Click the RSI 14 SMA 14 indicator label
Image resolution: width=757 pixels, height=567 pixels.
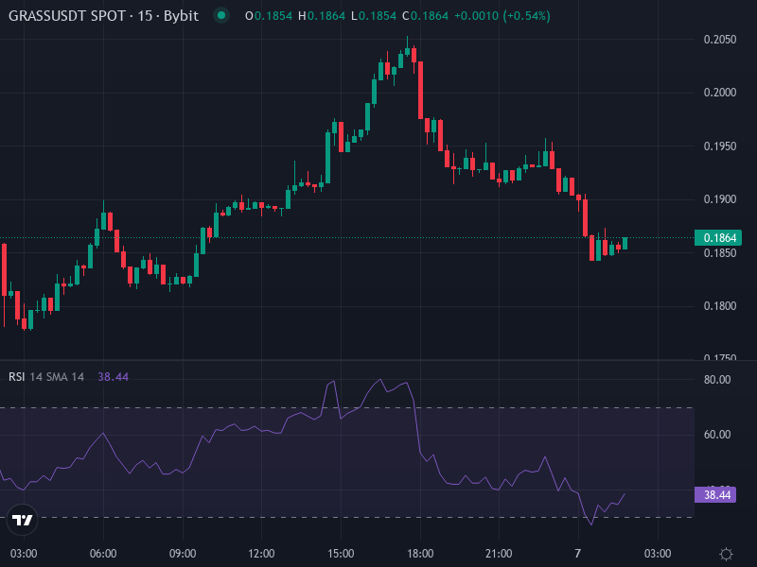click(x=46, y=376)
